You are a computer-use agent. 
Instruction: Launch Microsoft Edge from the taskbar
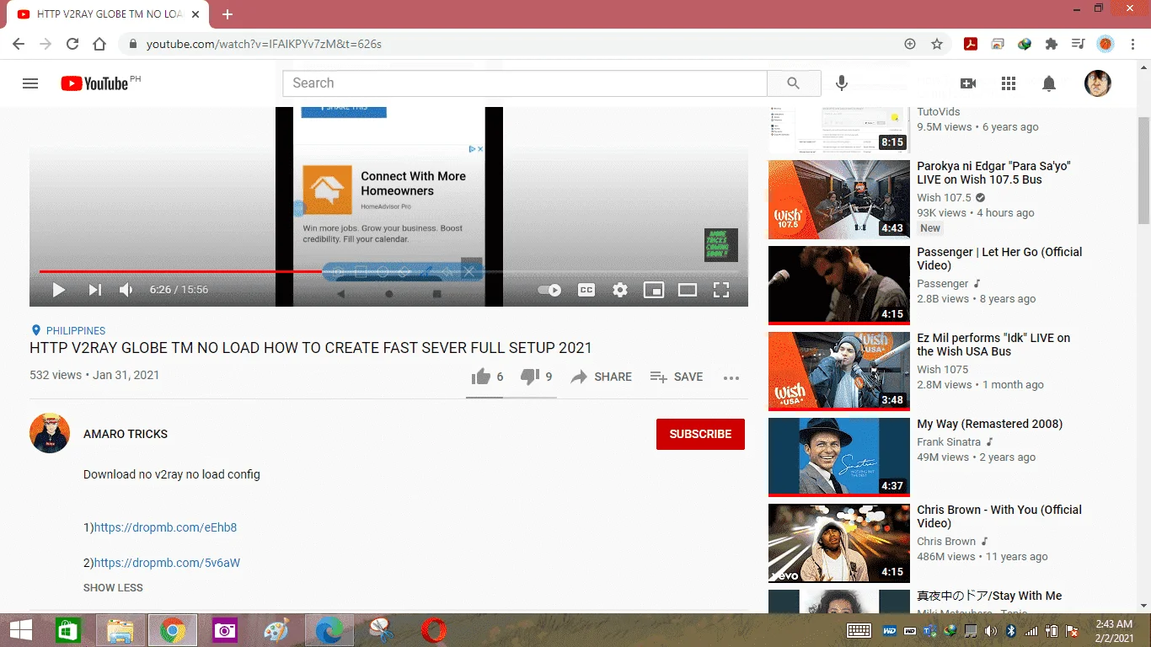329,630
